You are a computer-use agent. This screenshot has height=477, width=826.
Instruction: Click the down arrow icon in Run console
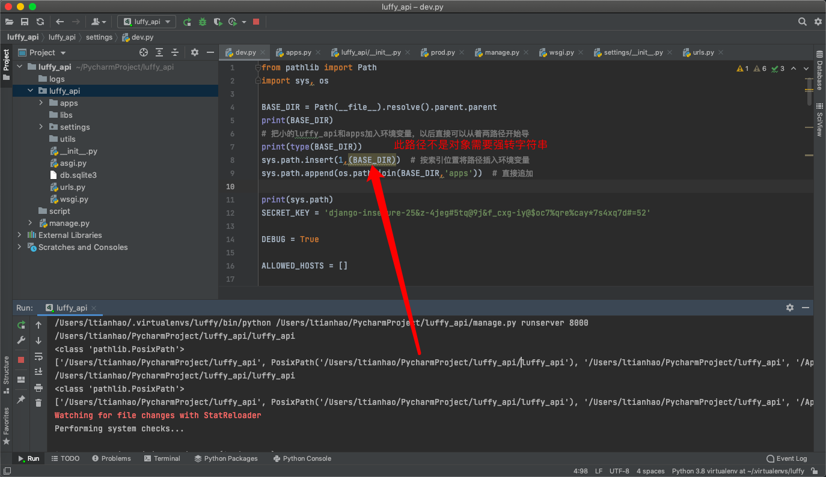[38, 341]
